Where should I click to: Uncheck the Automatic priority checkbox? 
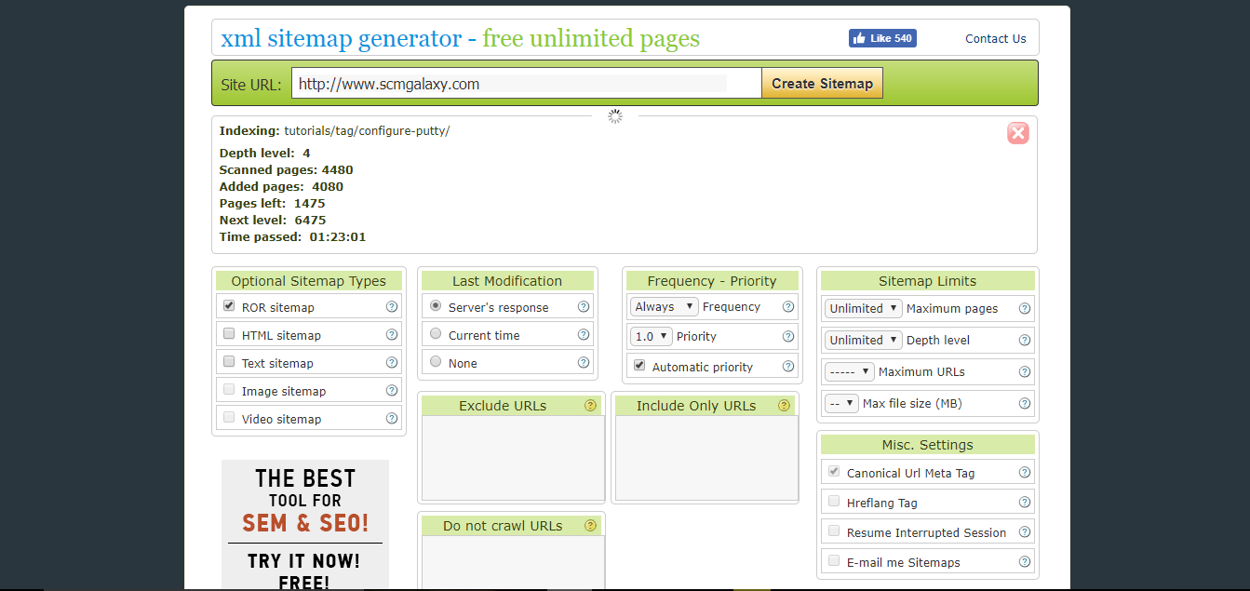tap(639, 366)
